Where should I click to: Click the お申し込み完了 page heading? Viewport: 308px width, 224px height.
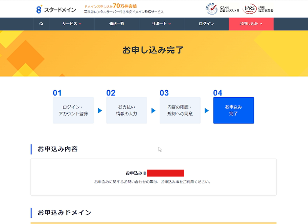pyautogui.click(x=153, y=50)
